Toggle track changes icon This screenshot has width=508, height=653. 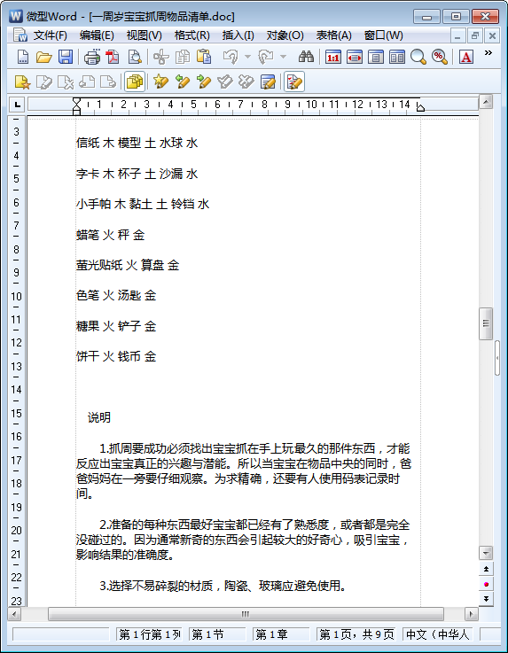[x=294, y=82]
